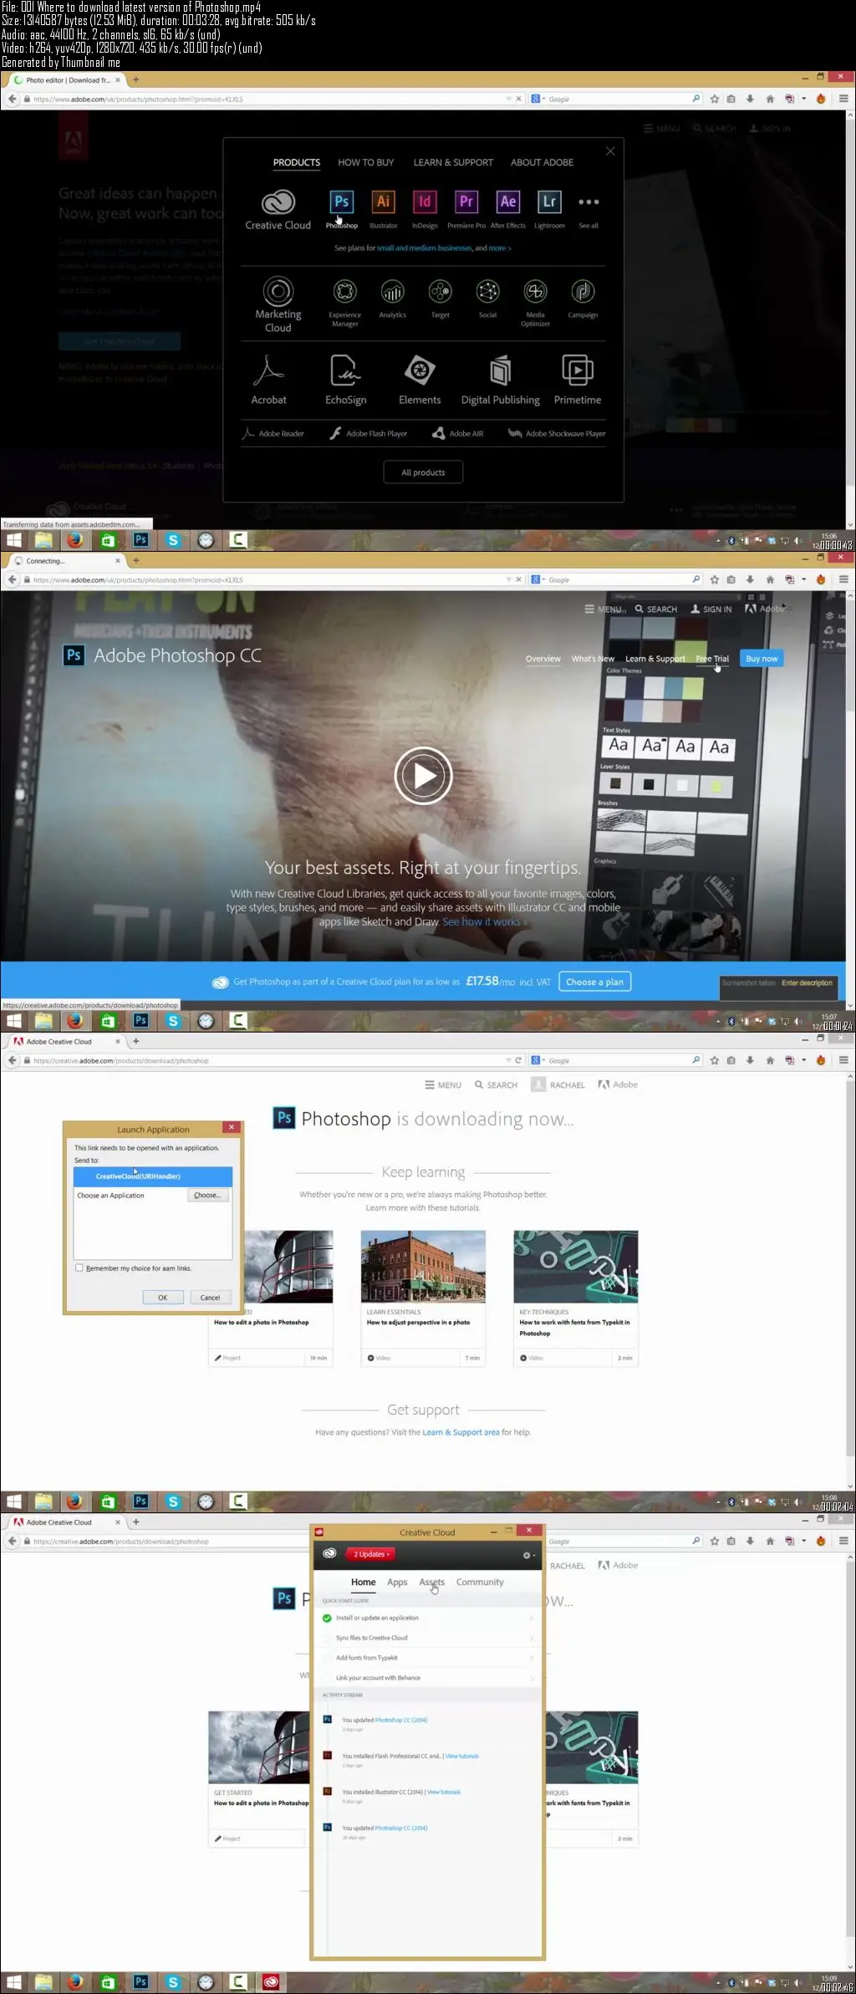The height and width of the screenshot is (1994, 856).
Task: Open LEARN & SUPPORT tab in overlay menu
Action: (x=453, y=162)
